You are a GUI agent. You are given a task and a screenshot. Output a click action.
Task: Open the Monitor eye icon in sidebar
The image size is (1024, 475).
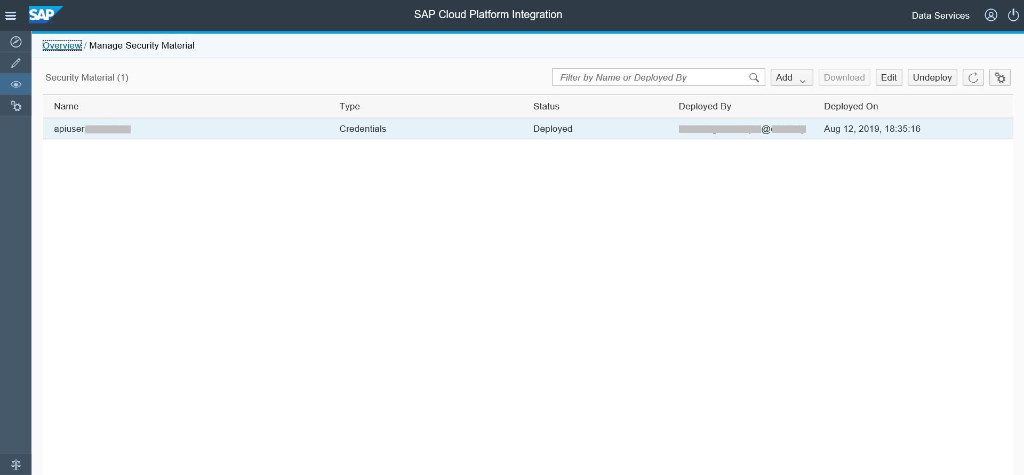[16, 84]
